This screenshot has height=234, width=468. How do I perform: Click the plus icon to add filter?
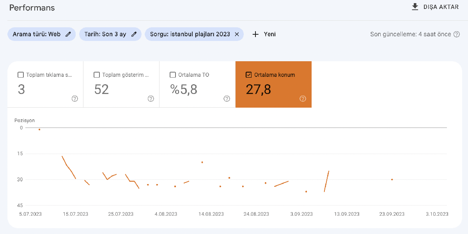click(255, 34)
